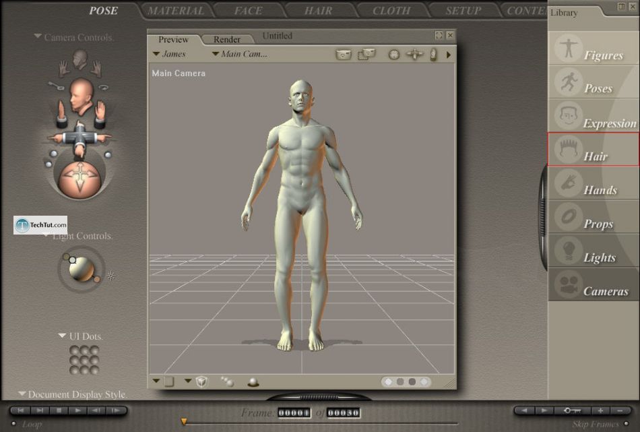This screenshot has height=432, width=640.
Task: Toggle the Loop radio dot
Action: click(x=13, y=423)
